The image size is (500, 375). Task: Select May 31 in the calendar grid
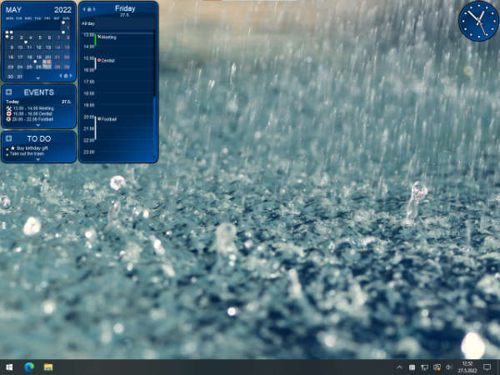click(19, 76)
